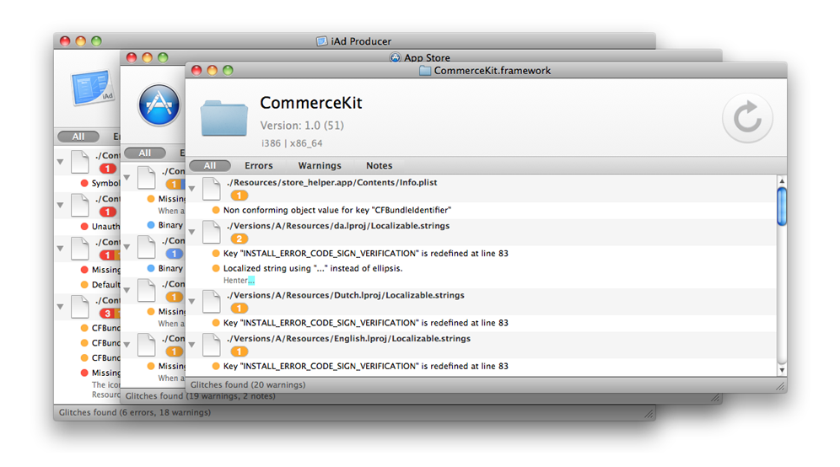This screenshot has width=840, height=467.
Task: Click the "i386 | x86_64" architecture label
Action: click(292, 143)
